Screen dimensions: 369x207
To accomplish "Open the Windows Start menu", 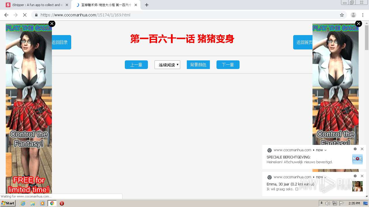I will click(8, 203).
